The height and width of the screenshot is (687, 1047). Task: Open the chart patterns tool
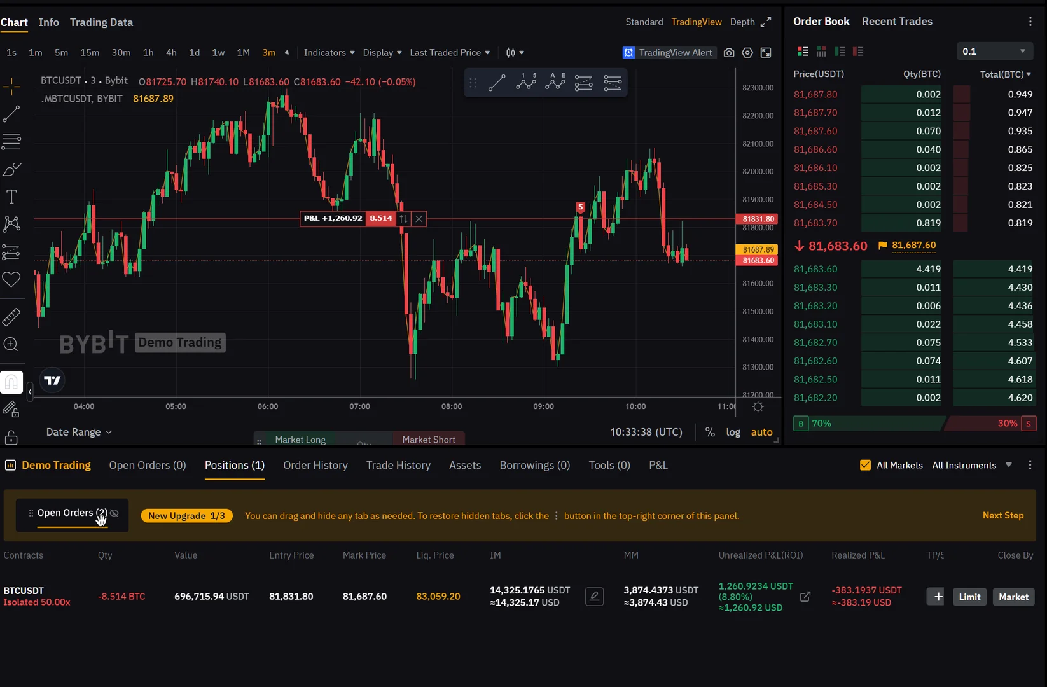tap(11, 224)
